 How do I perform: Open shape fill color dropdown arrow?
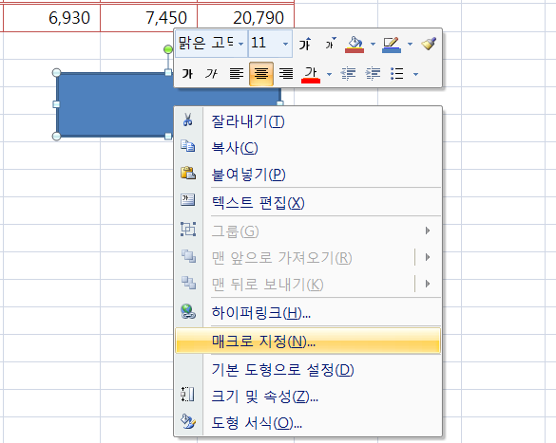coord(373,45)
